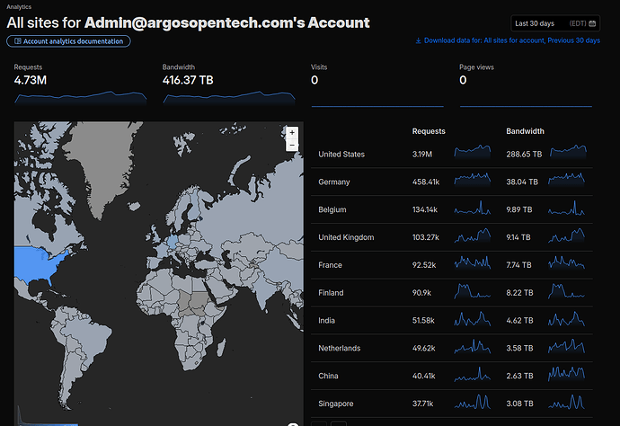Click the United States requests sparkline
Image resolution: width=620 pixels, height=426 pixels.
click(x=473, y=152)
